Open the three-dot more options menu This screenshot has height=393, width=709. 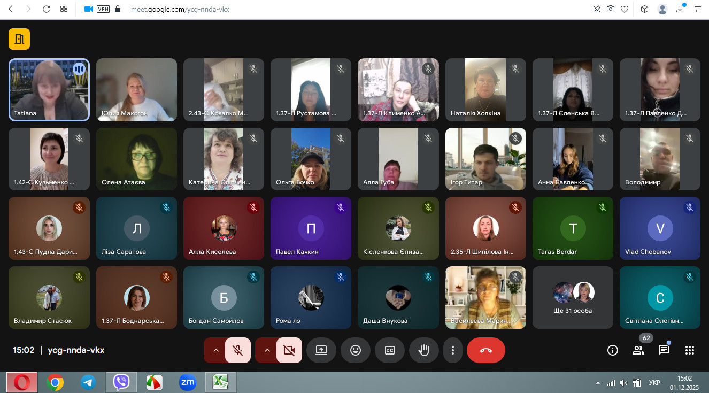coord(453,350)
